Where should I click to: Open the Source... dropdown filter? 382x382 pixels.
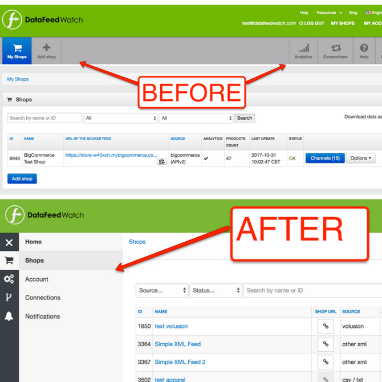tap(162, 290)
